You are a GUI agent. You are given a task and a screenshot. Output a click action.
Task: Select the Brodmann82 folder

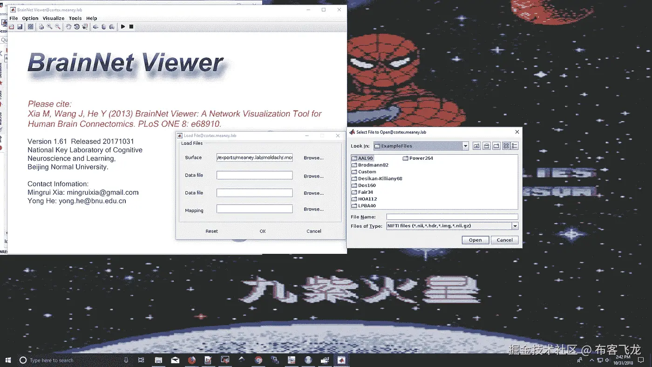click(x=370, y=165)
